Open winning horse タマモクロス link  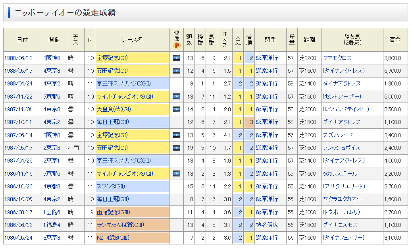point(337,58)
